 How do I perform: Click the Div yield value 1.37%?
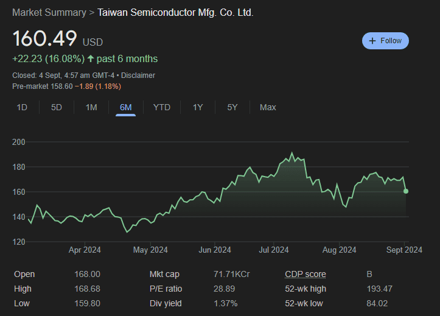tap(226, 303)
